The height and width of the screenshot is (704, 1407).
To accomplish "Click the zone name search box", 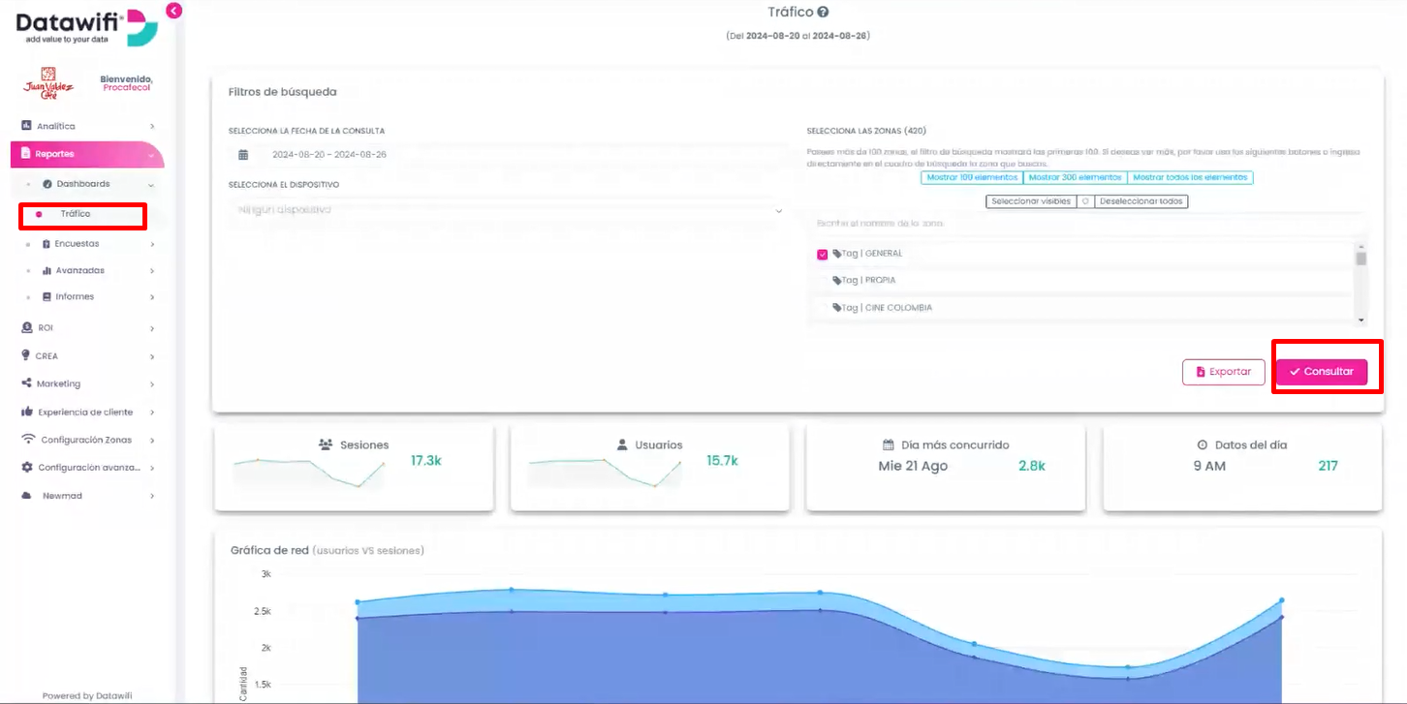I will point(1086,224).
